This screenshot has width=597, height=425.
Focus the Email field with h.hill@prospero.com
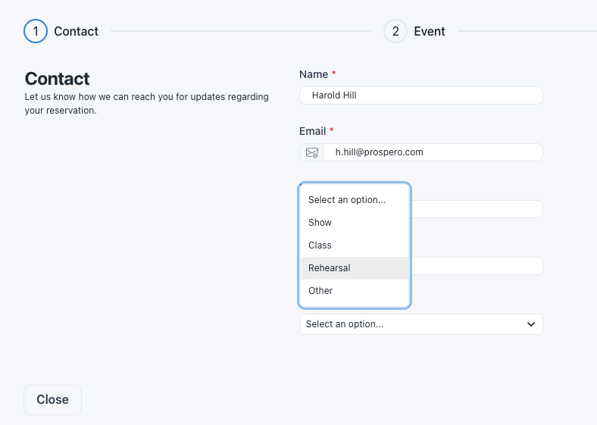[433, 152]
